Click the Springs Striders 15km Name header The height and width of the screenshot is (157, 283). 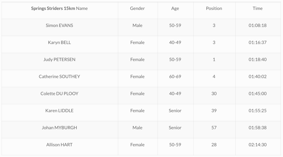point(59,8)
